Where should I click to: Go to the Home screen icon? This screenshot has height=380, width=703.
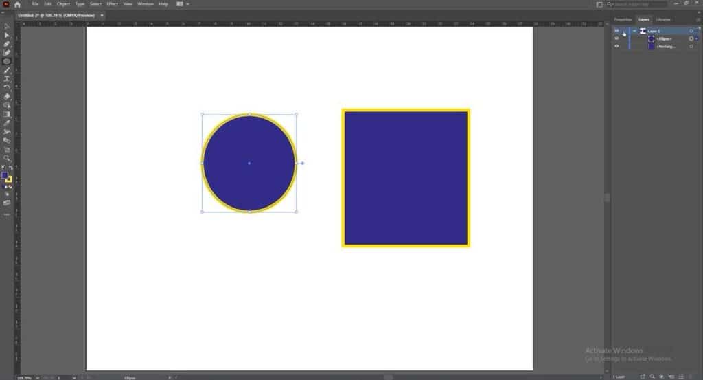click(17, 5)
